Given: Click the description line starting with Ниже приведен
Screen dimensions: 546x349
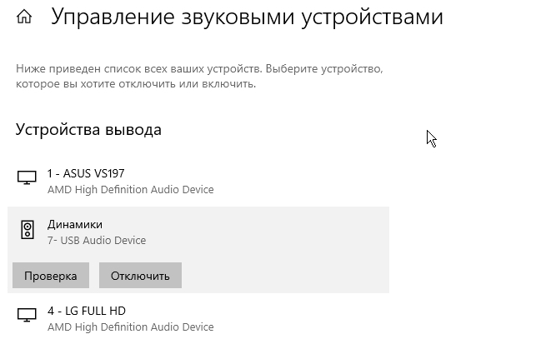Looking at the screenshot, I should pos(198,68).
